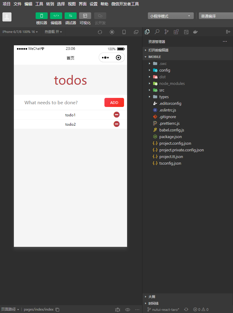Expand the config folder
The height and width of the screenshot is (313, 233).
point(187,70)
